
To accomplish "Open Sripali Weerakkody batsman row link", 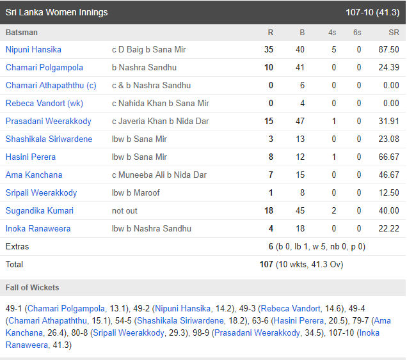I will click(41, 192).
